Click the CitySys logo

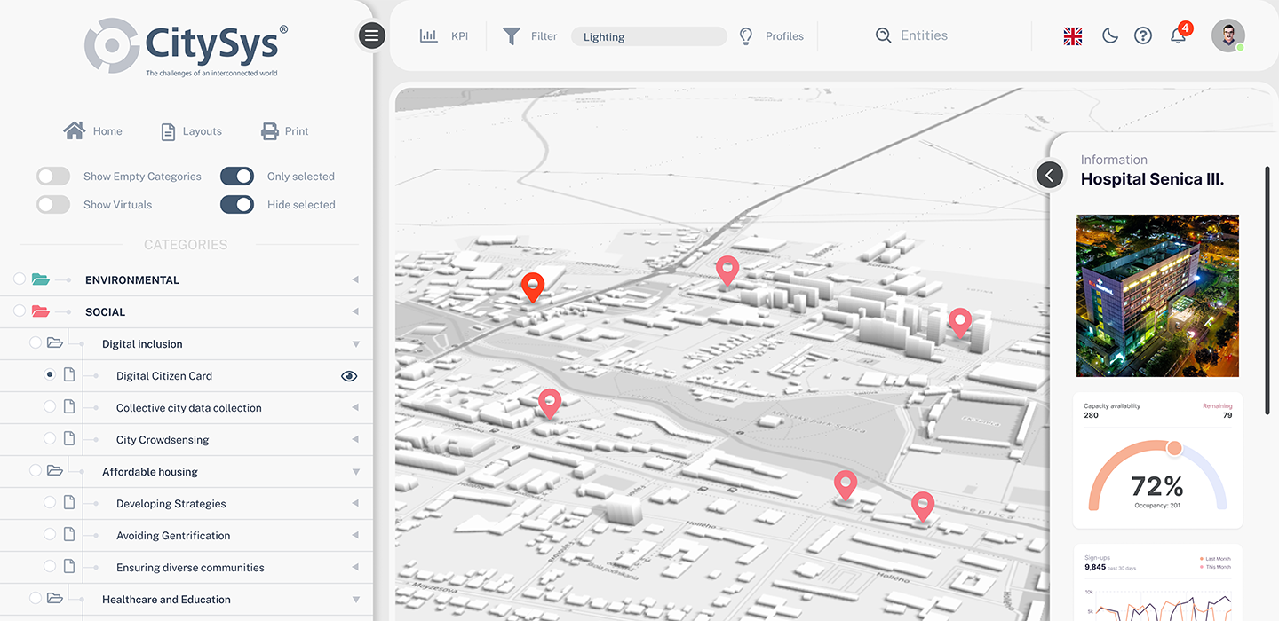pos(187,47)
